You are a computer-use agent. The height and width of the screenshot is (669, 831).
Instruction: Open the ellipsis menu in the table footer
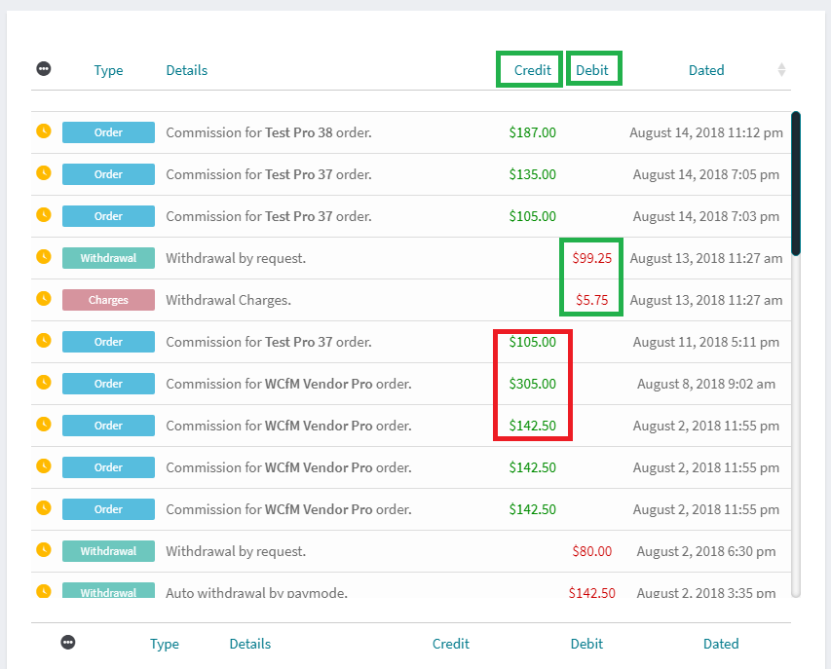(67, 642)
